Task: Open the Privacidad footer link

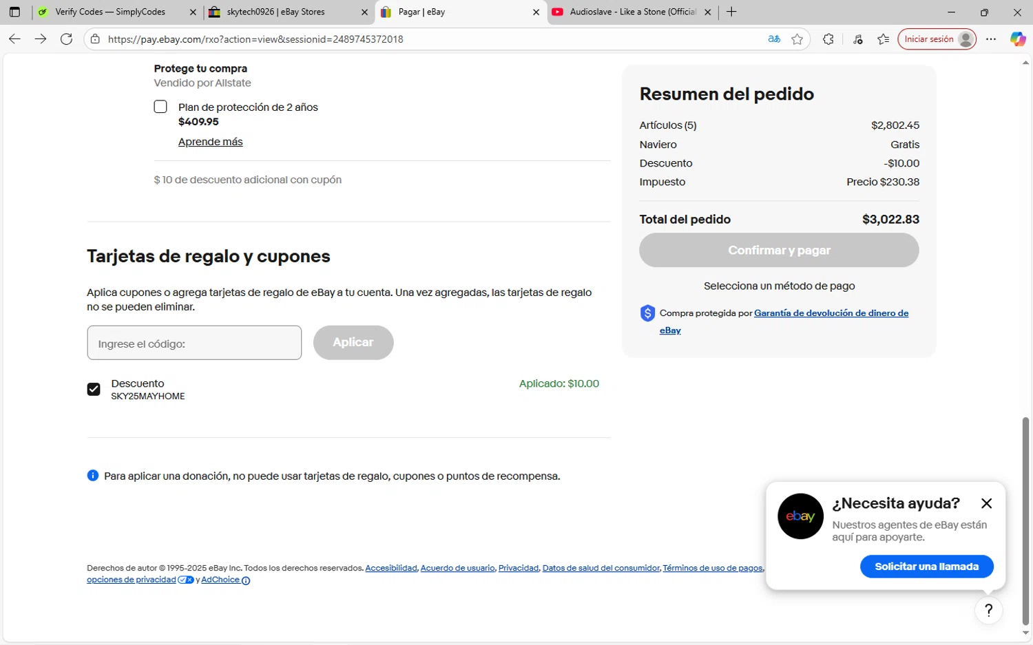Action: coord(519,568)
